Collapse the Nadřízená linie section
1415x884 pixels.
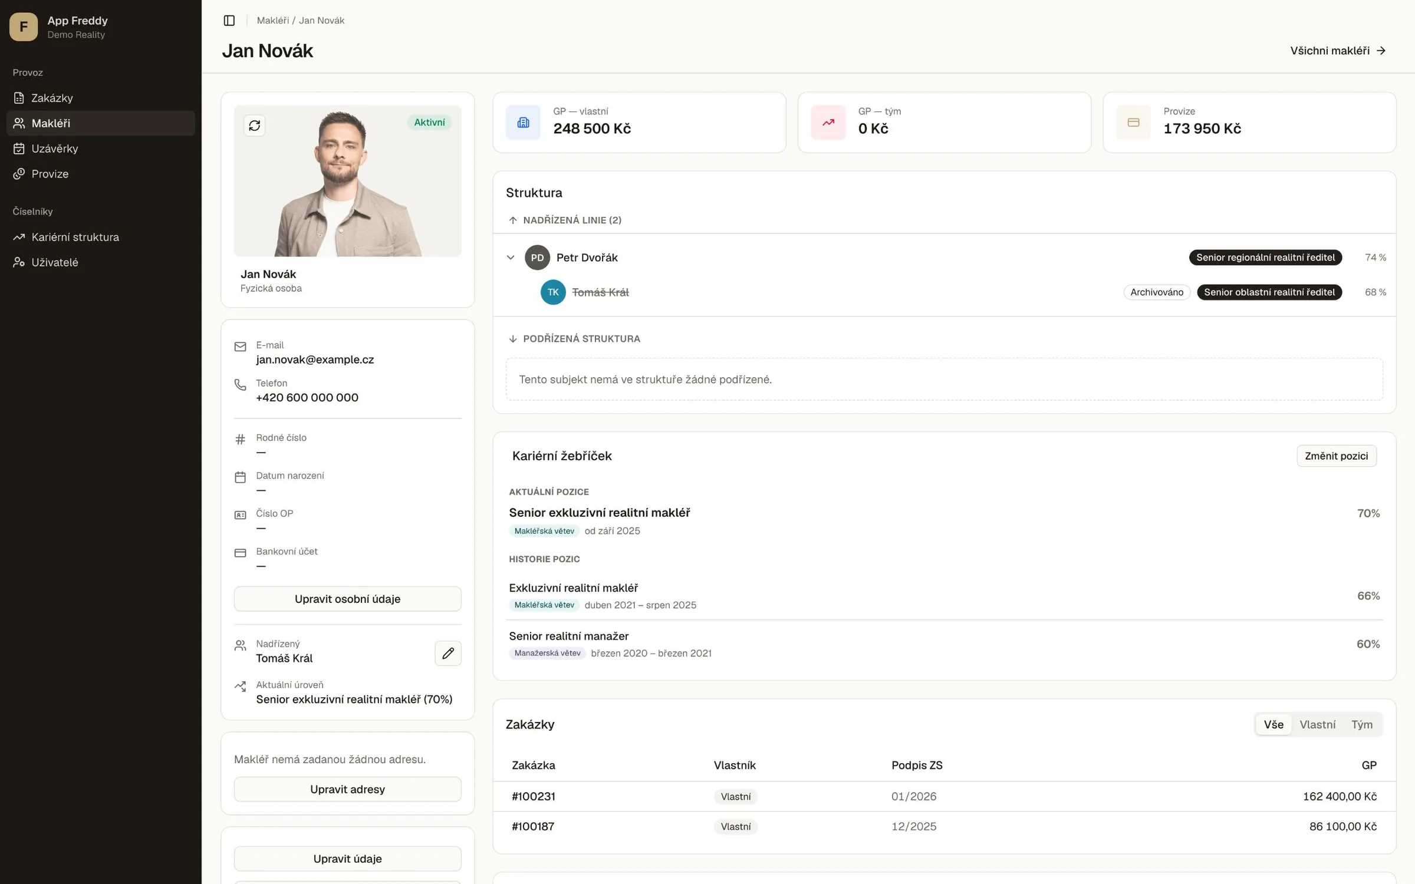(564, 220)
